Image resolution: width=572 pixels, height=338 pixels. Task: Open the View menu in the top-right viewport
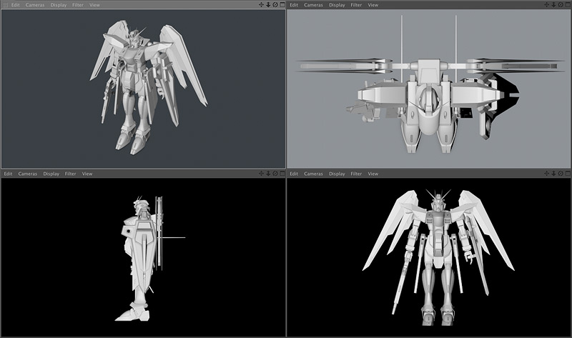tap(373, 5)
